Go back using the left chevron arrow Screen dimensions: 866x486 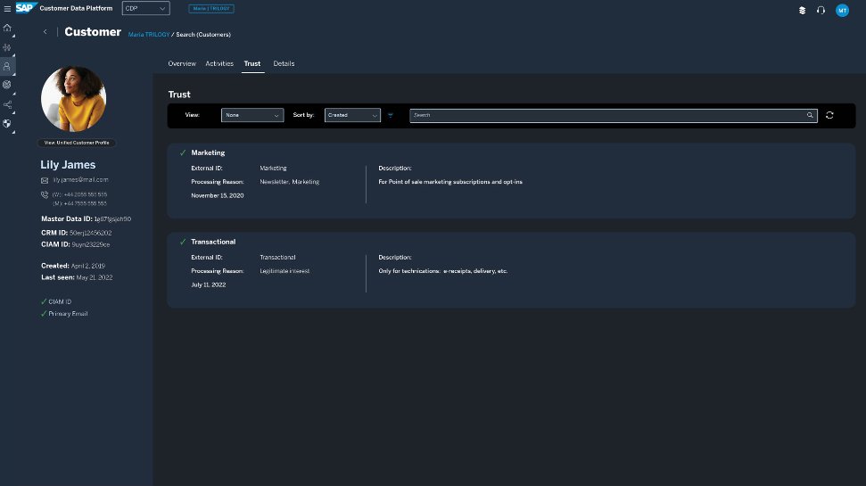(45, 32)
